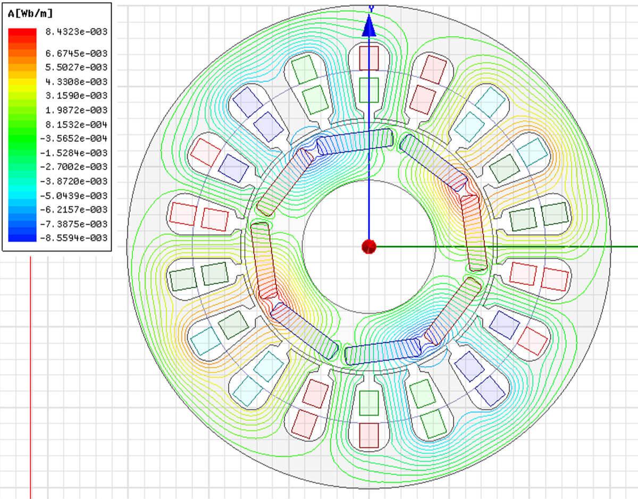
Task: Click the -3.5652e-004 legend label
Action: click(x=74, y=138)
